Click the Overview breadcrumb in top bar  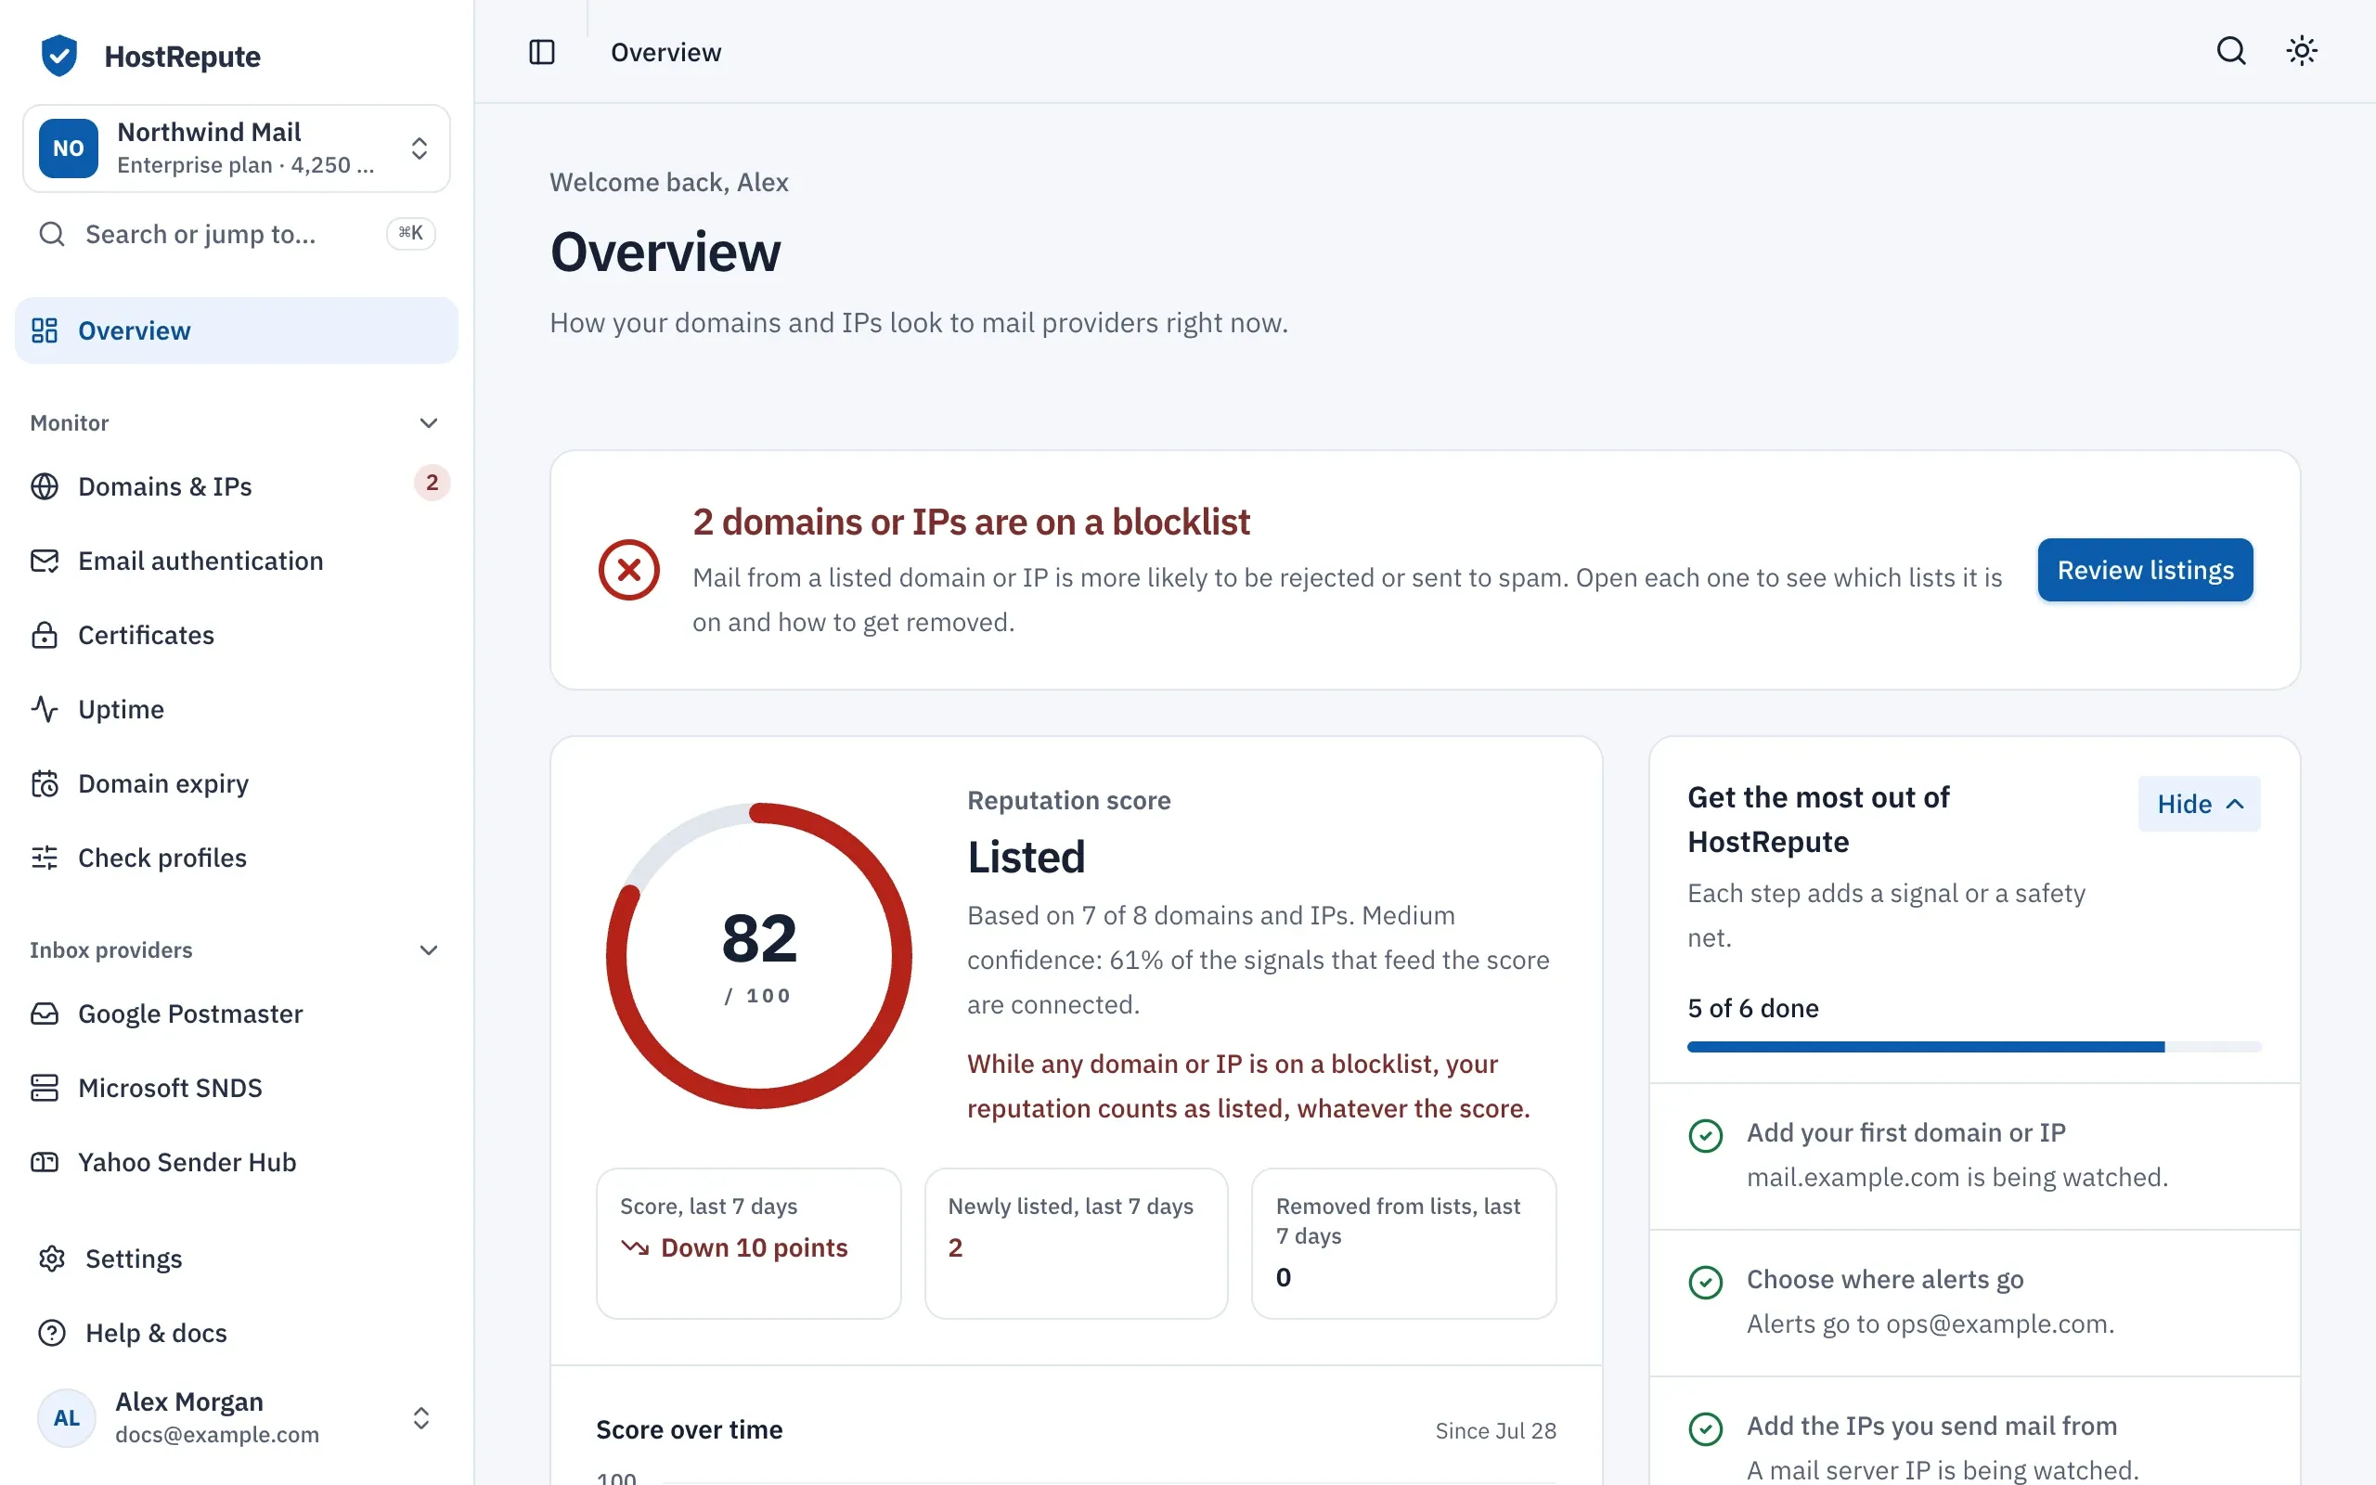pyautogui.click(x=665, y=52)
